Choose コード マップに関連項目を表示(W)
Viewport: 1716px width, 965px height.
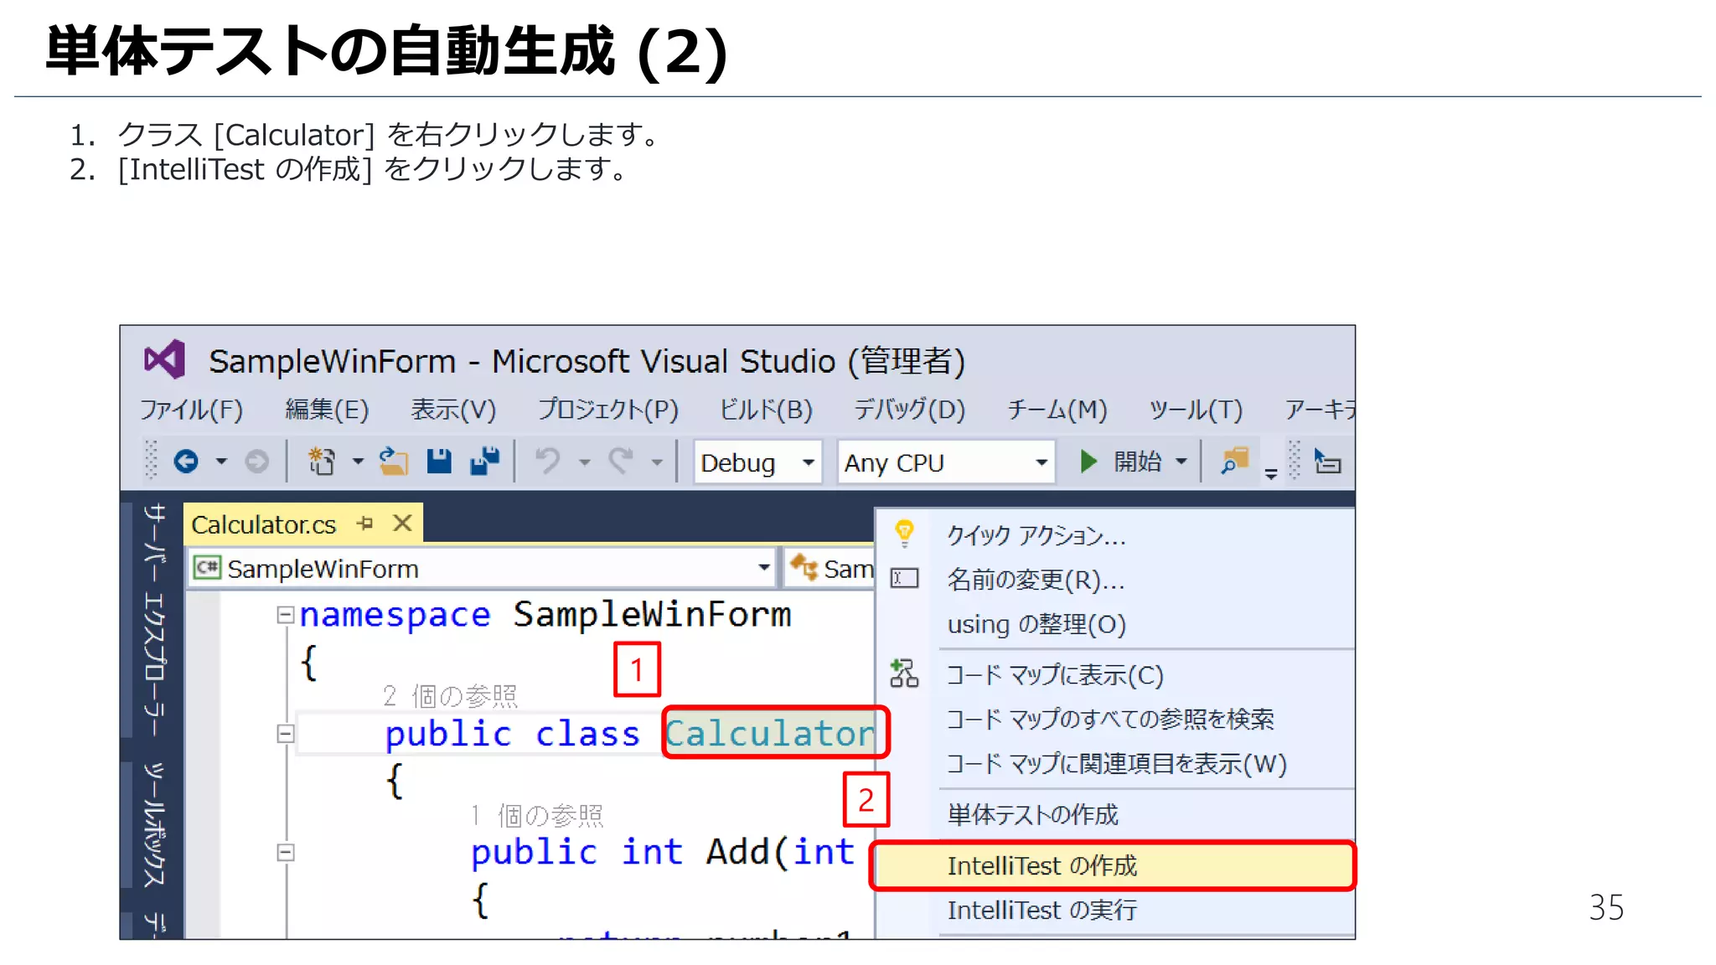click(1116, 763)
